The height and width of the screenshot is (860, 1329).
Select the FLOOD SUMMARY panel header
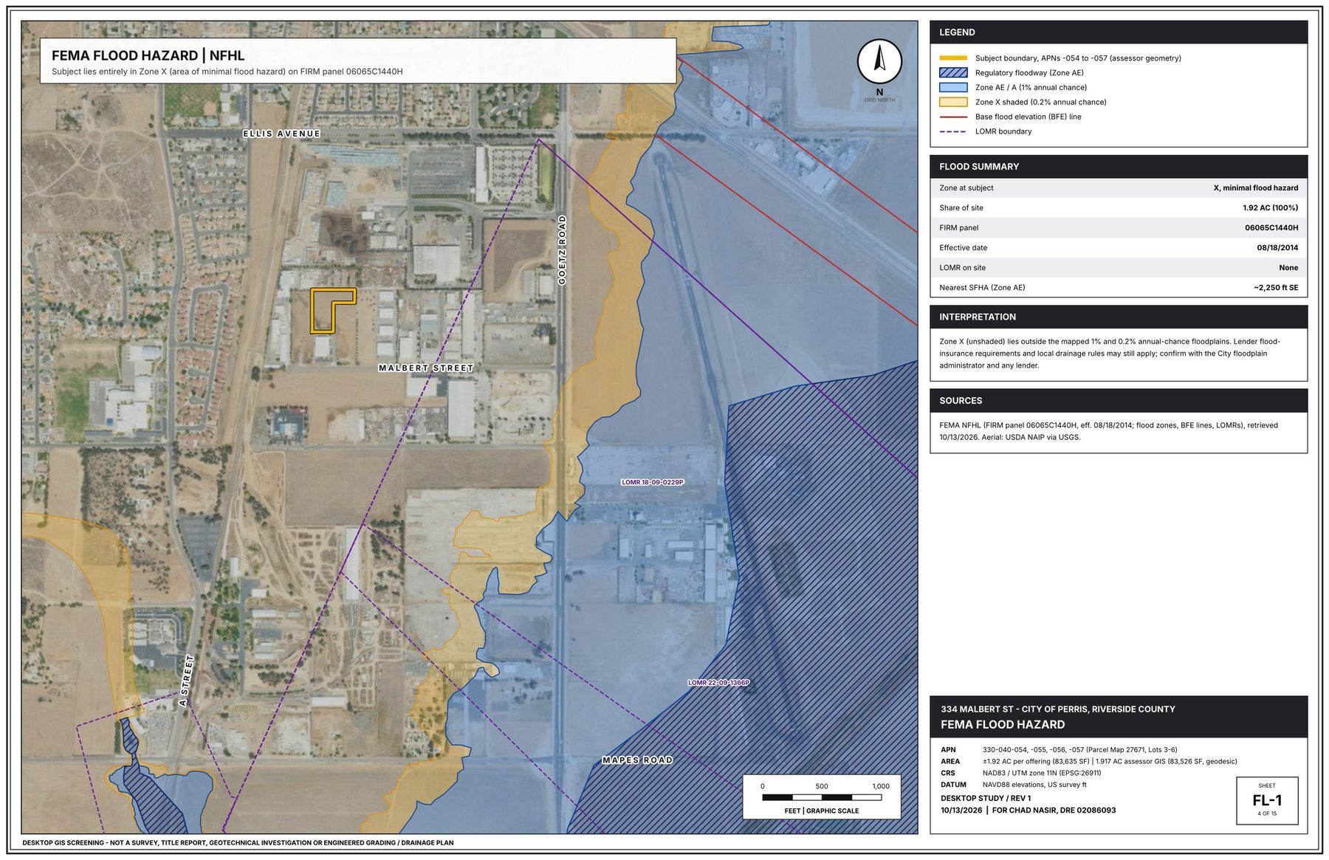(1119, 167)
